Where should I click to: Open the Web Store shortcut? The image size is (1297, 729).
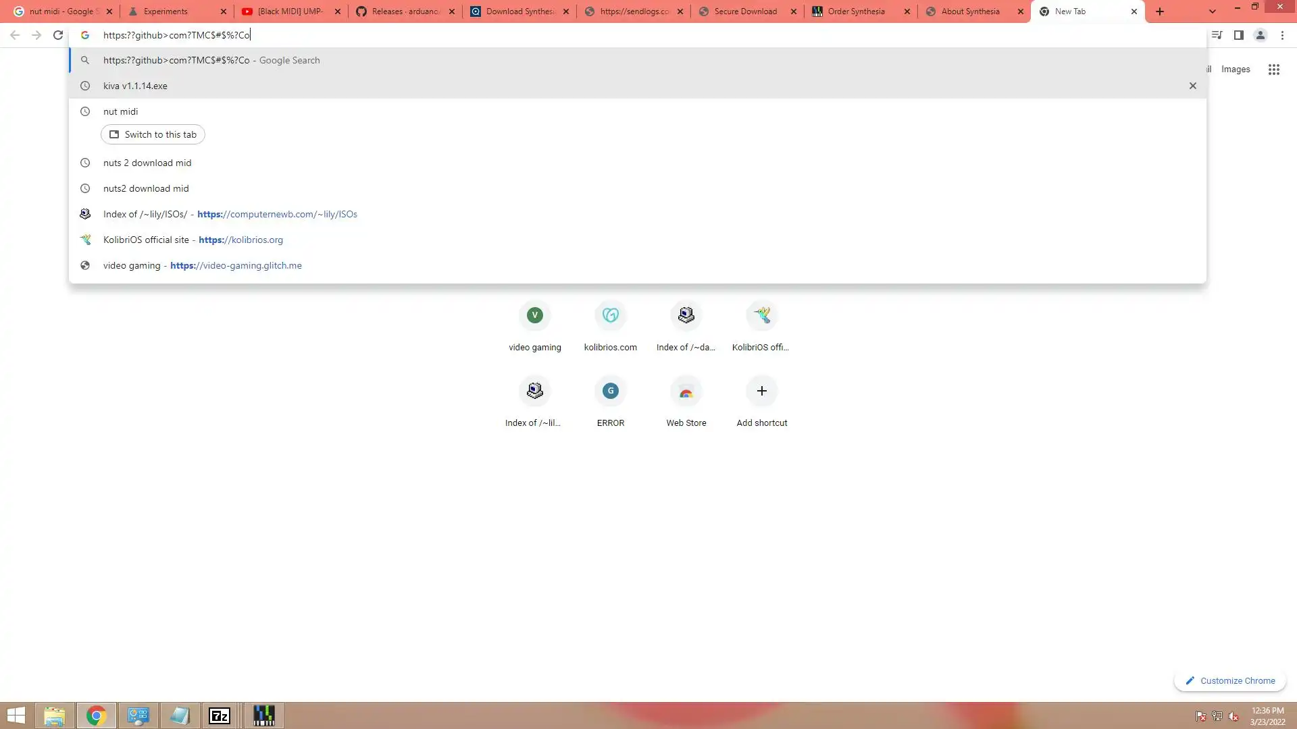pyautogui.click(x=686, y=391)
